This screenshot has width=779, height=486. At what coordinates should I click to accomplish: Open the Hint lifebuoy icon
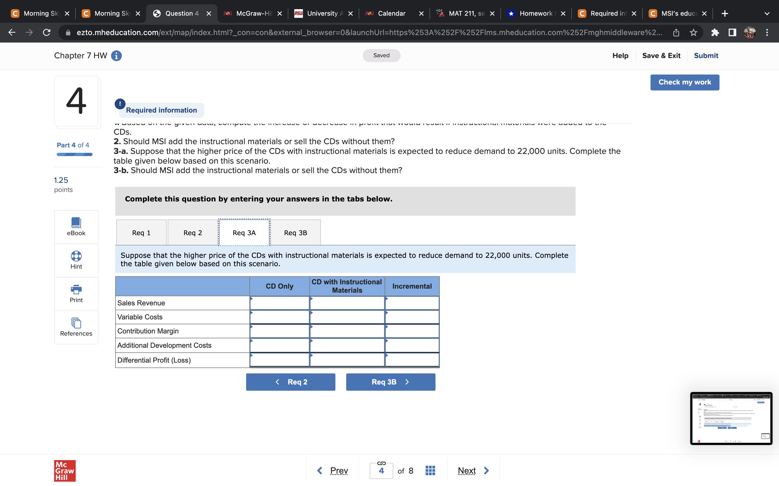point(76,256)
